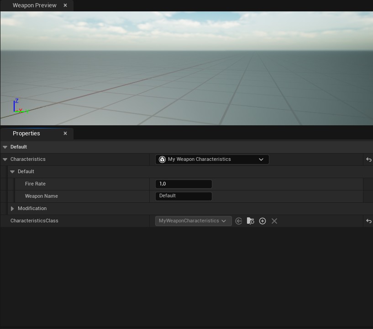Click the create new asset plus icon
The image size is (373, 329).
(263, 221)
